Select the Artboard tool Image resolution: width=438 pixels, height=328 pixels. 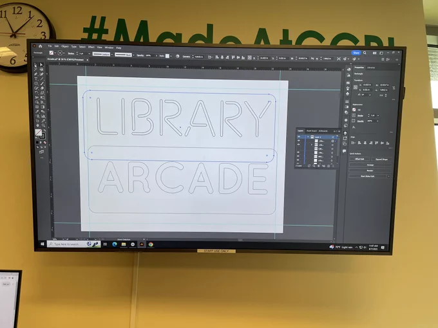click(x=37, y=121)
